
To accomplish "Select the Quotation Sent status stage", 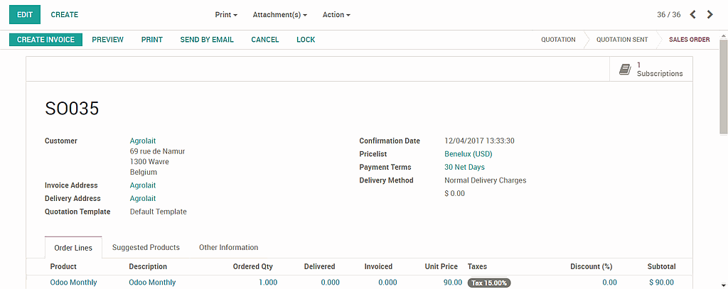I will [x=621, y=40].
